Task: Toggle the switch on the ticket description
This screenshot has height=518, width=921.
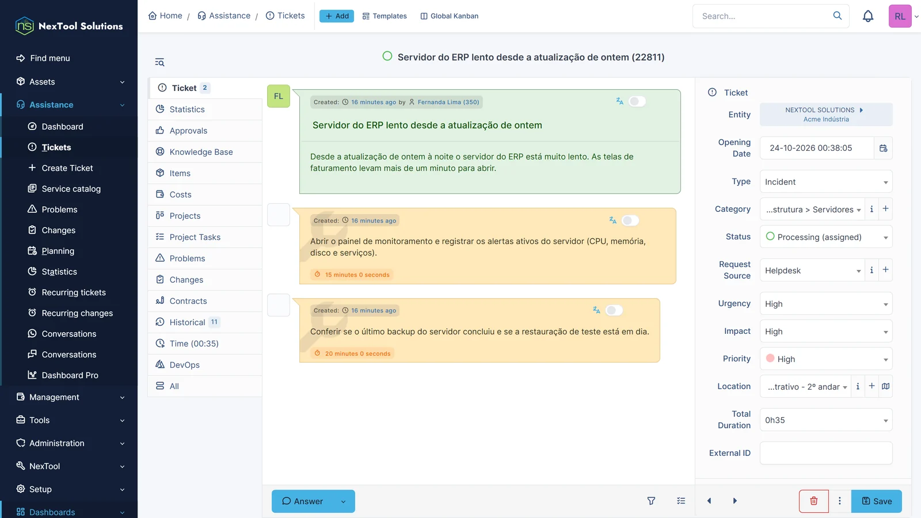Action: [637, 101]
